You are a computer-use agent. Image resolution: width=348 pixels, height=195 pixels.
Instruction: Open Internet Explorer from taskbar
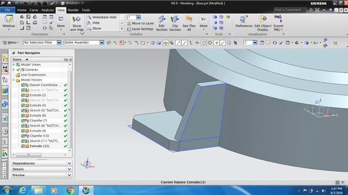(23, 190)
